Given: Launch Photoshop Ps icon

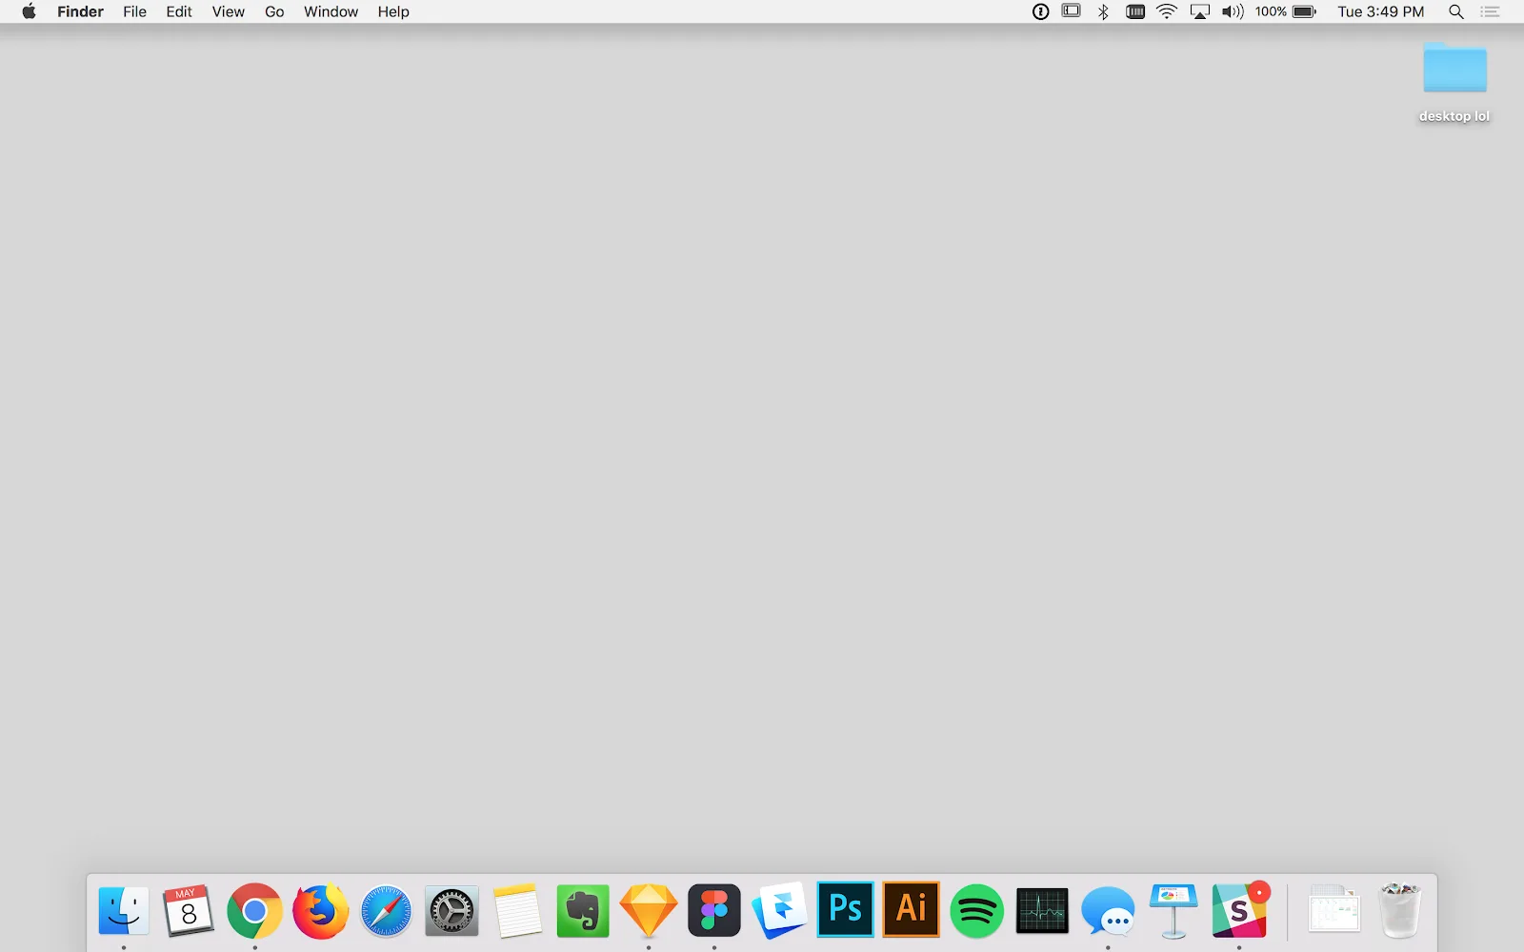Looking at the screenshot, I should tap(845, 909).
